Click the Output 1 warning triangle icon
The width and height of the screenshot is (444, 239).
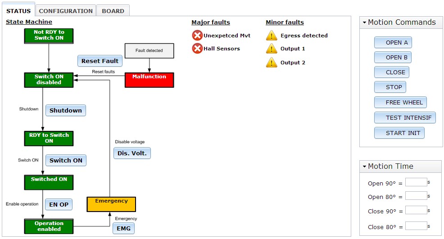[x=272, y=49]
